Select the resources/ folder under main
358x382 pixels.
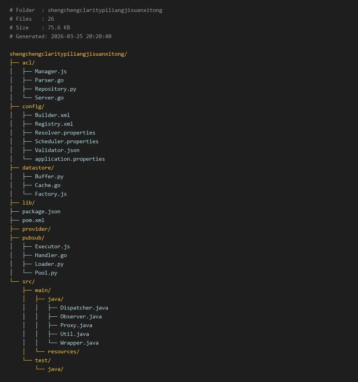tap(63, 352)
